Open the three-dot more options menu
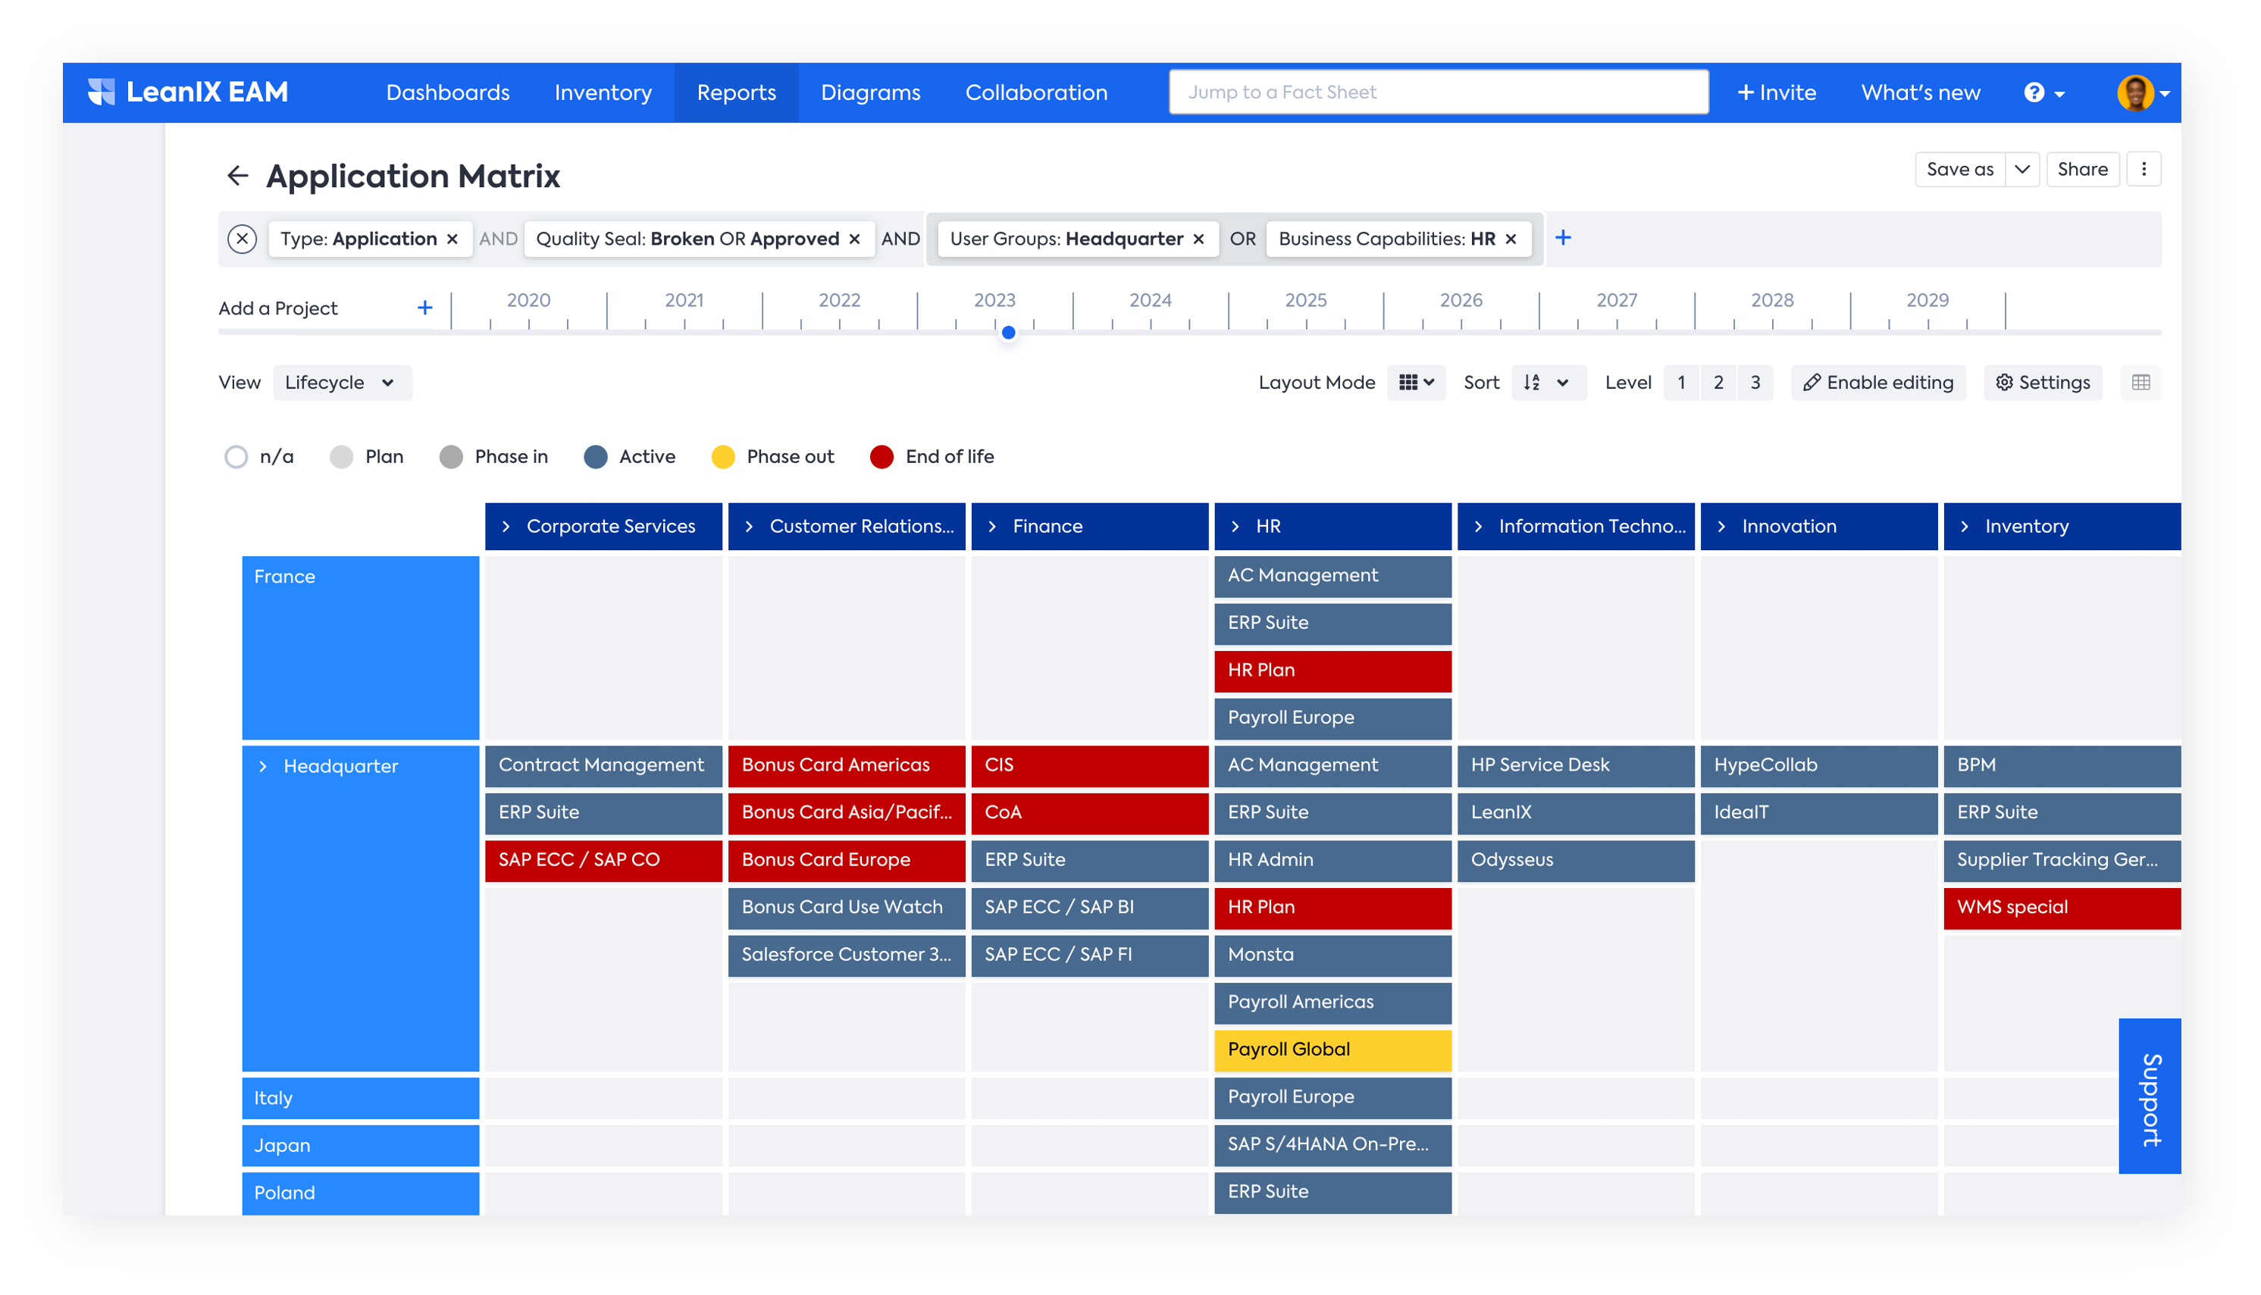 coord(2144,169)
